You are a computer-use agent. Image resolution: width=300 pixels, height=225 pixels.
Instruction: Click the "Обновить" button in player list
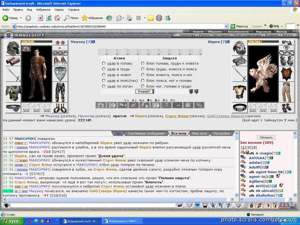(x=266, y=137)
